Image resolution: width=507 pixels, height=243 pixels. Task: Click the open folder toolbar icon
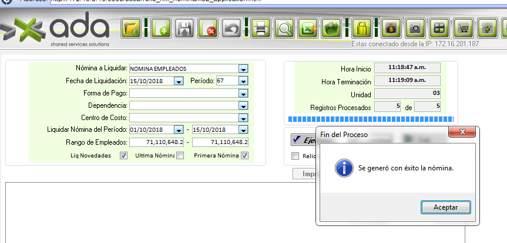130,28
